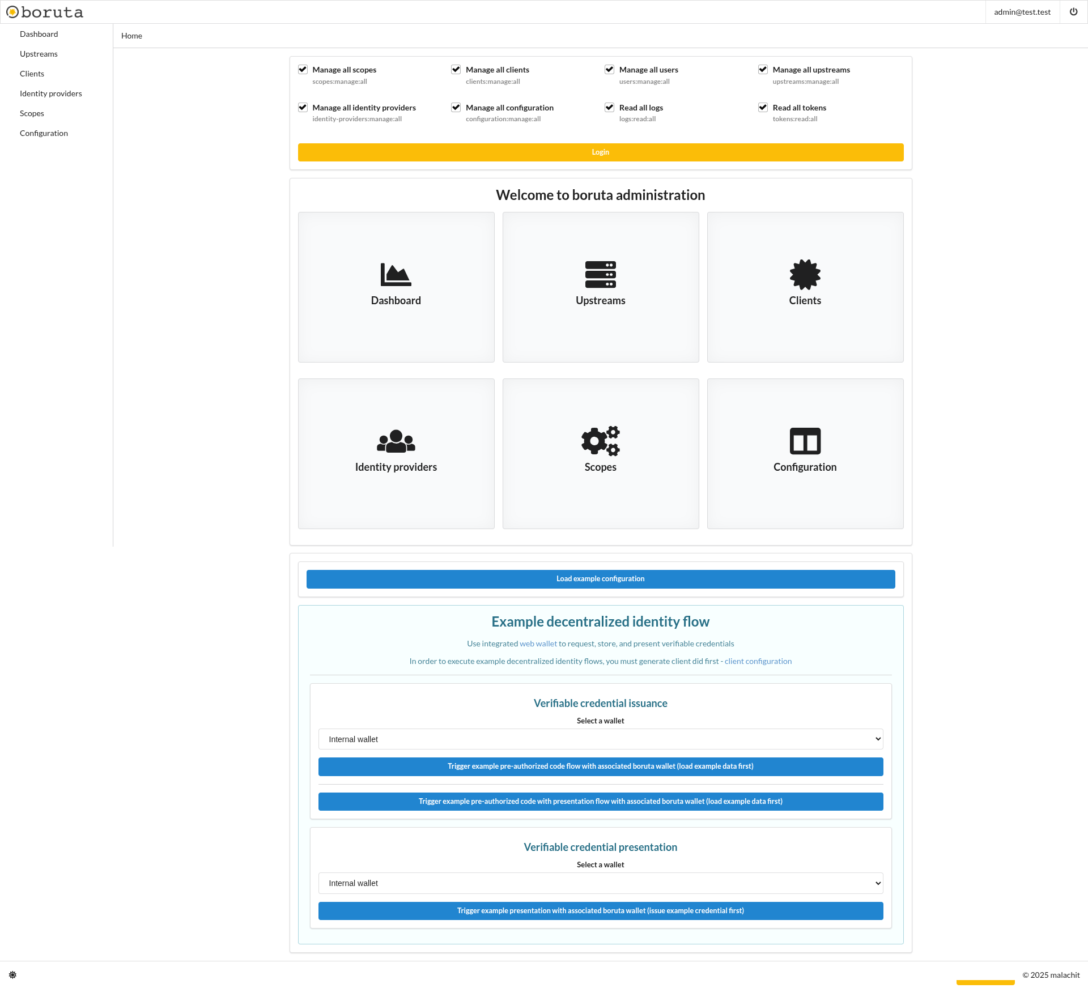This screenshot has width=1088, height=988.
Task: Toggle Read all logs checkbox
Action: pos(609,107)
